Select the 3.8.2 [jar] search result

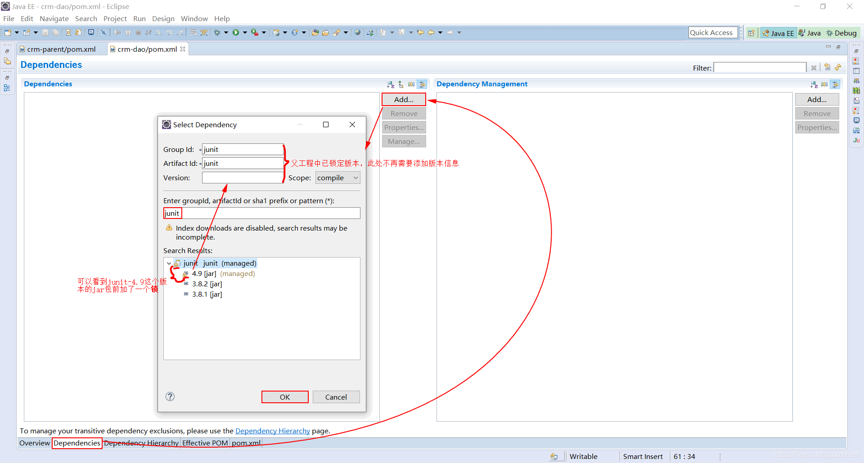pyautogui.click(x=203, y=284)
